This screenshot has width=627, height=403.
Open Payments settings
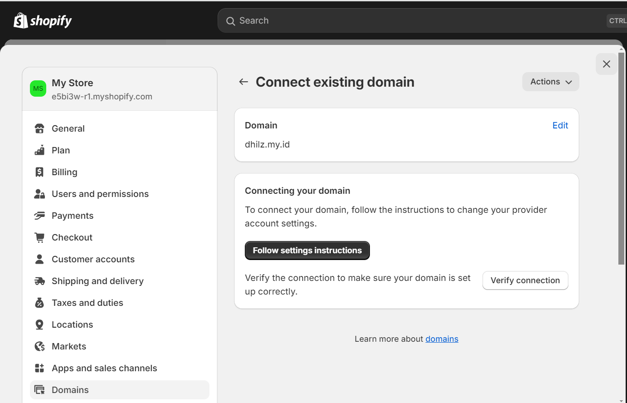coord(120,216)
